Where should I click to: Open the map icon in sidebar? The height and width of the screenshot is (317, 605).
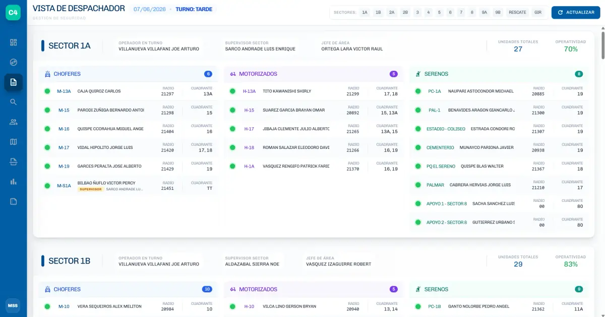tap(14, 142)
